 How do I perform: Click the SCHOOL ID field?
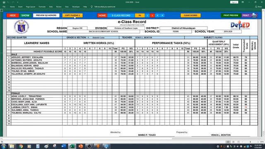[x=176, y=31]
